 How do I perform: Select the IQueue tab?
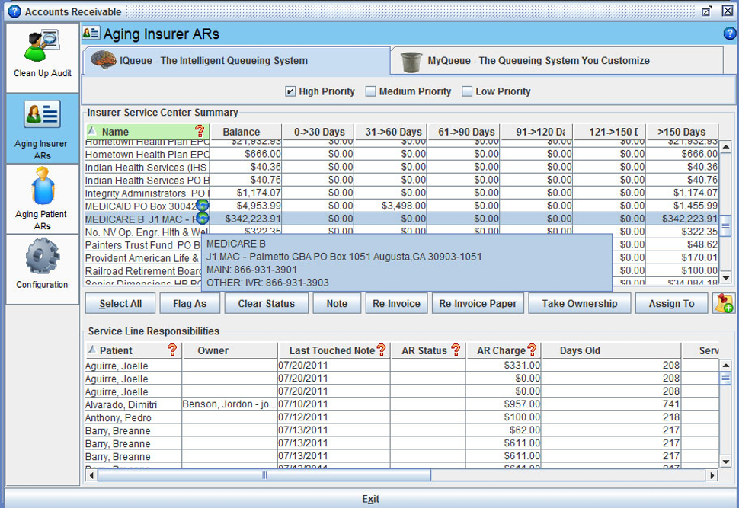click(x=229, y=60)
